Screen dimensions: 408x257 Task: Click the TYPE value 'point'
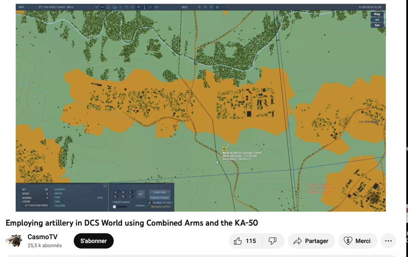[x=100, y=198]
